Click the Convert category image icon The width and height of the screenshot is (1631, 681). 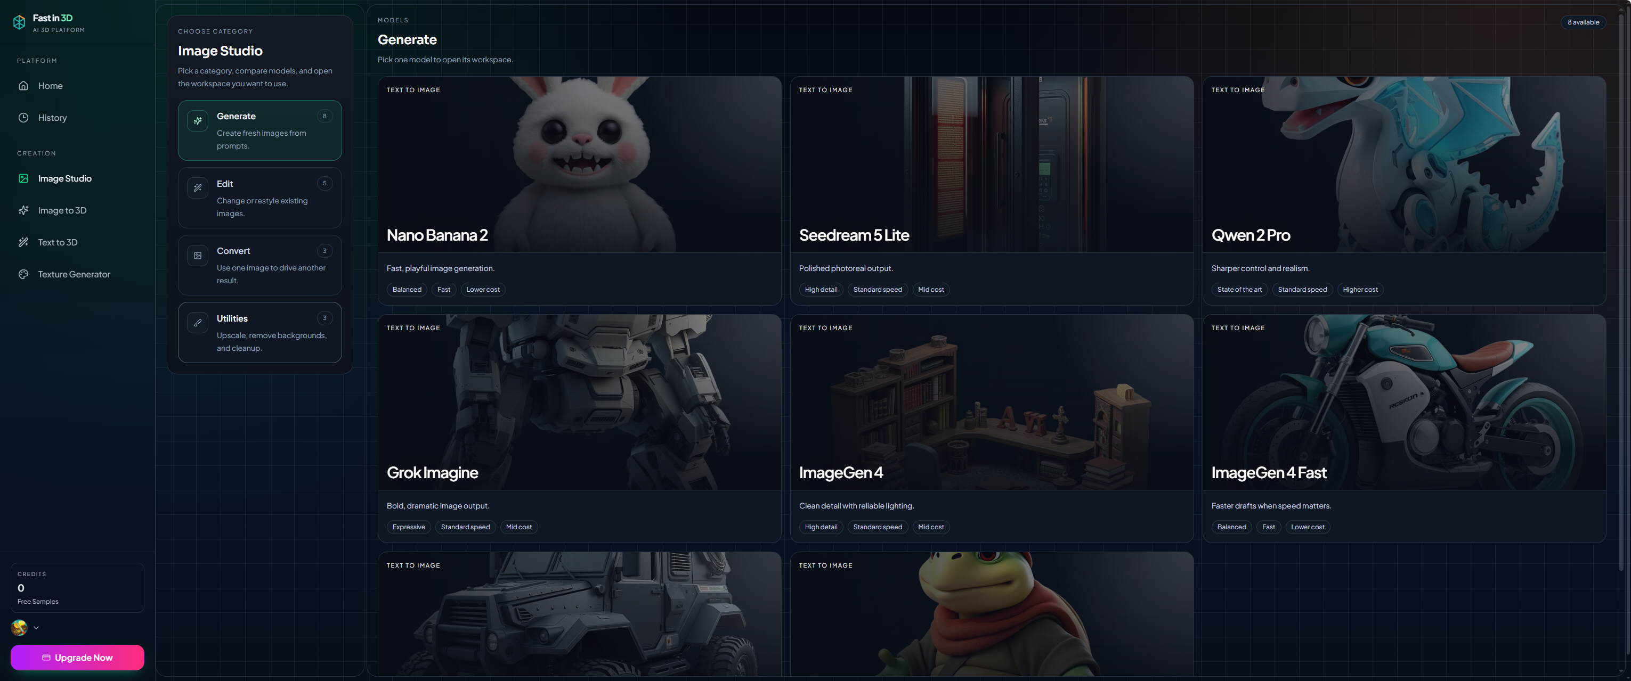[198, 255]
